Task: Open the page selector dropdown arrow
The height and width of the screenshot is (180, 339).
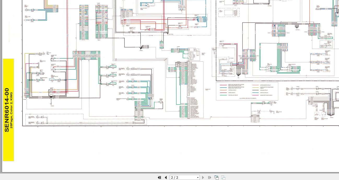Action: (198, 178)
